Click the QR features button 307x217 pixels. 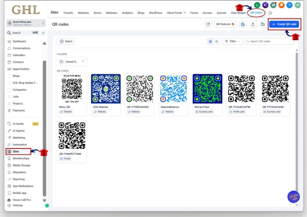coord(225,24)
